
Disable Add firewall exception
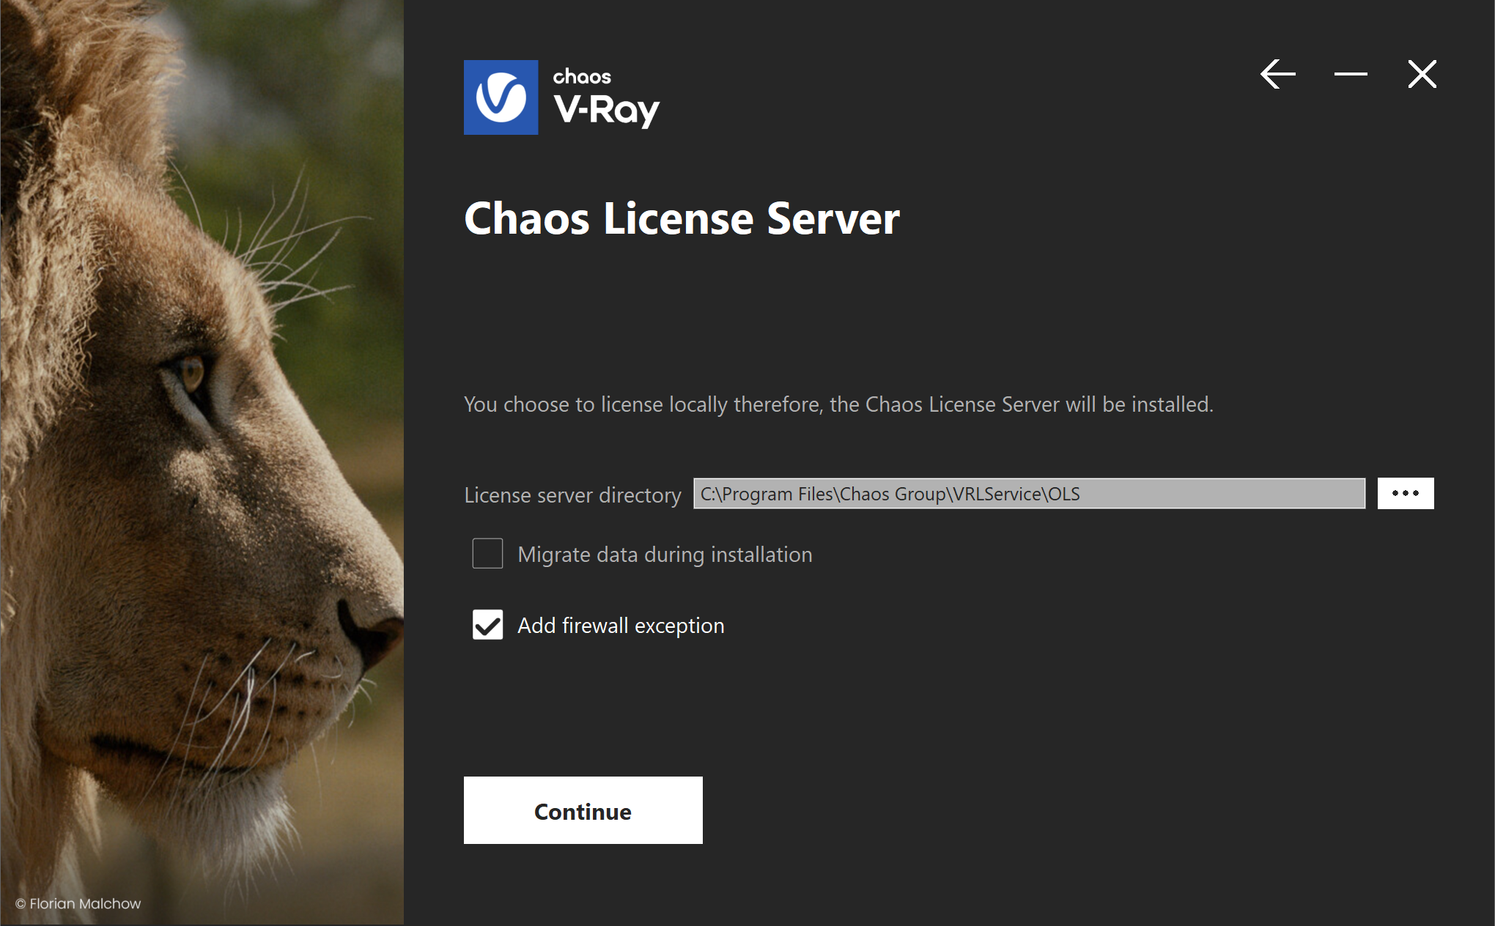pos(487,625)
